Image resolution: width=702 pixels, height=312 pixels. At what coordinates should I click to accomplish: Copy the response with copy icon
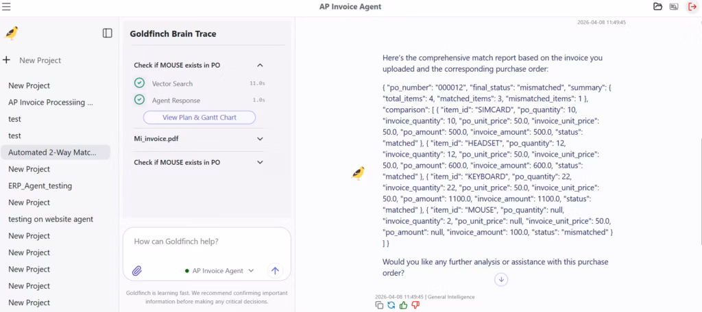379,305
